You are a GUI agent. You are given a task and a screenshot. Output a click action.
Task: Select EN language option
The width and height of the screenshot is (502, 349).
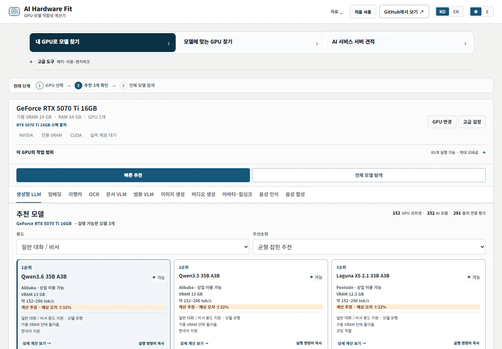[x=456, y=12]
